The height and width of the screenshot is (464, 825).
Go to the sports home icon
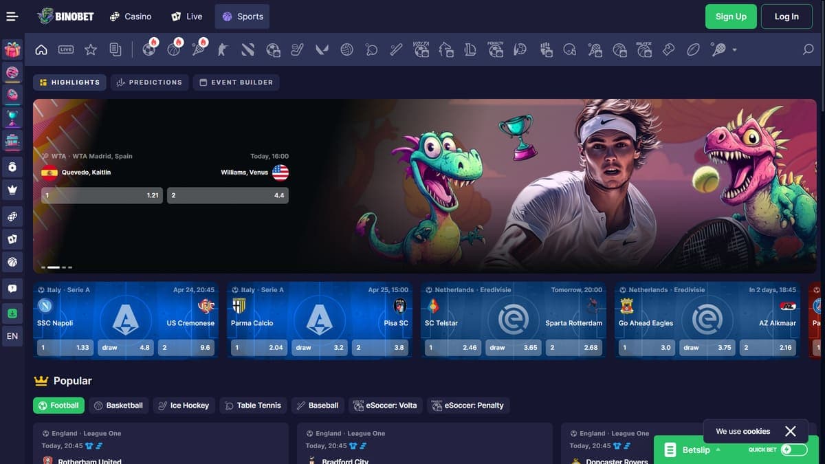(x=41, y=49)
